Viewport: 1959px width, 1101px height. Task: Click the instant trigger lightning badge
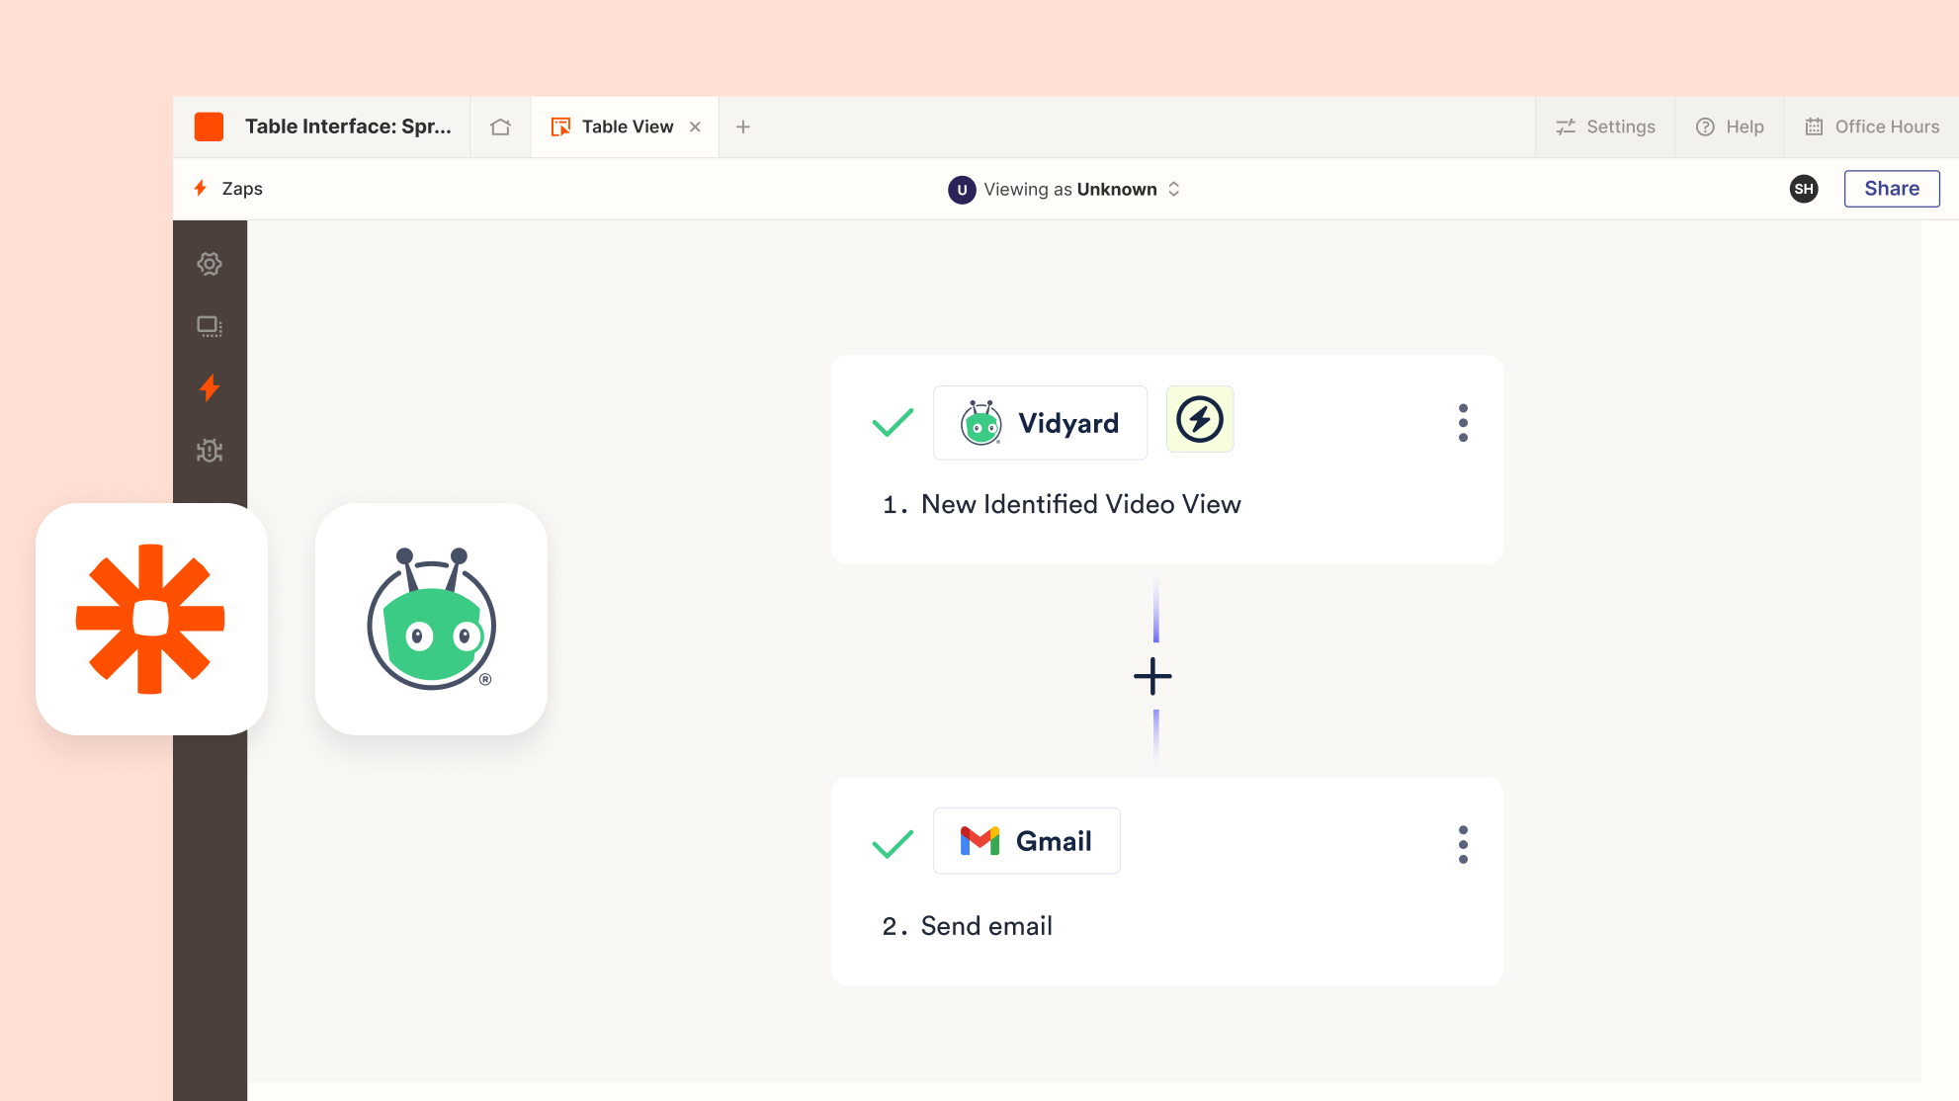point(1200,420)
